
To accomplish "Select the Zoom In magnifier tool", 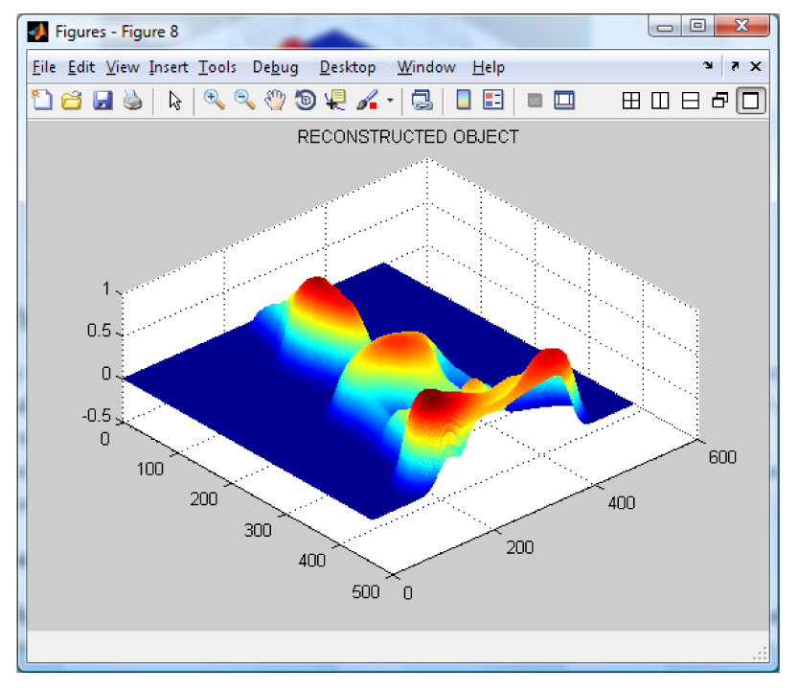I will [x=214, y=100].
